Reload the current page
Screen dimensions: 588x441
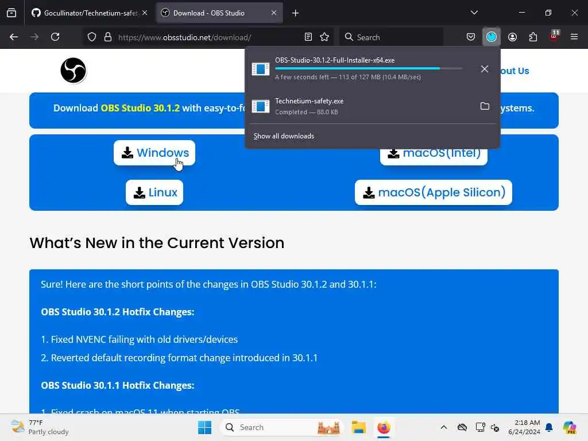point(55,37)
